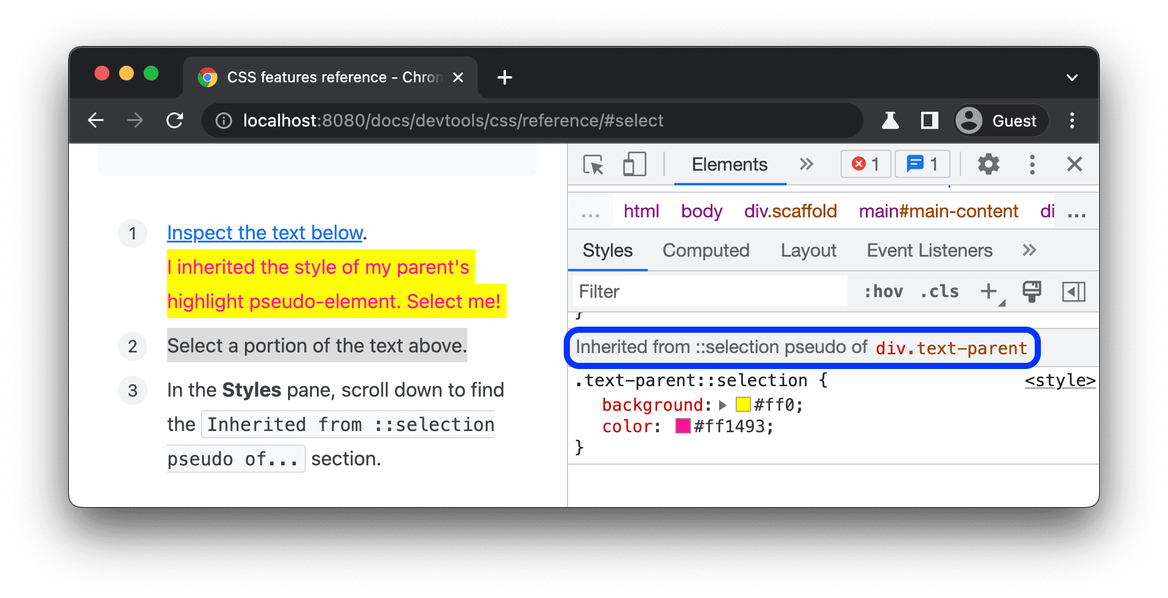Open the issues message badge
Viewport: 1168px width, 598px height.
922,164
